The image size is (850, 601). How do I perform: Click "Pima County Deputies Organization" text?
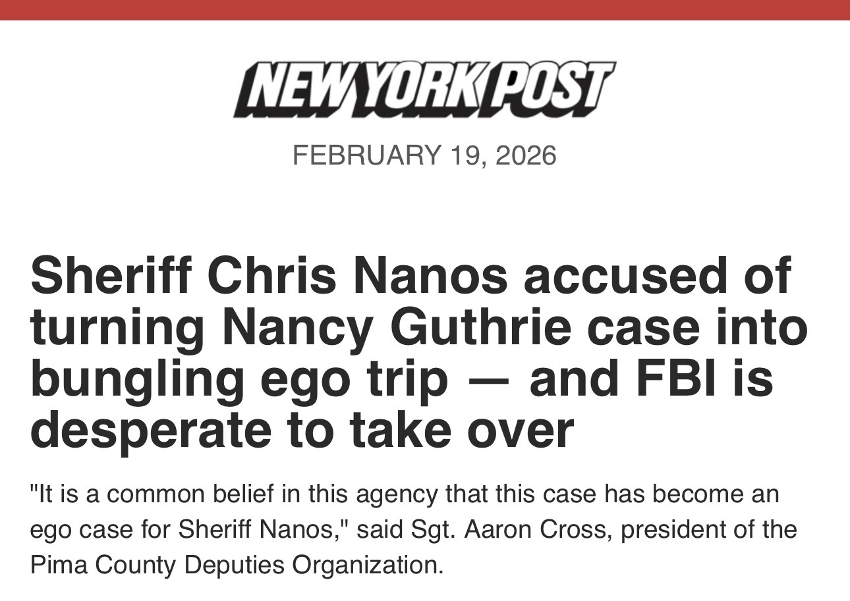[x=237, y=565]
